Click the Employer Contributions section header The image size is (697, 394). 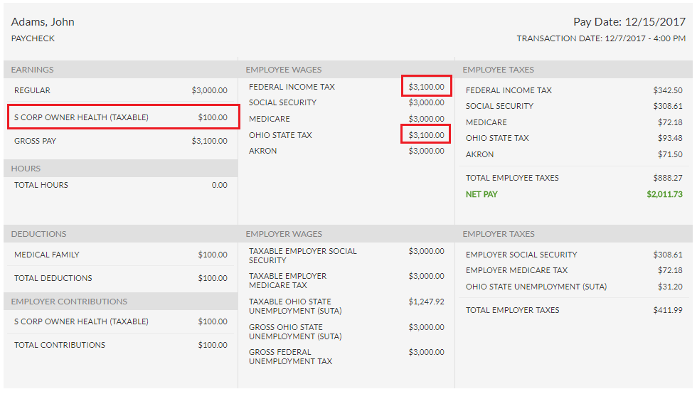click(69, 302)
